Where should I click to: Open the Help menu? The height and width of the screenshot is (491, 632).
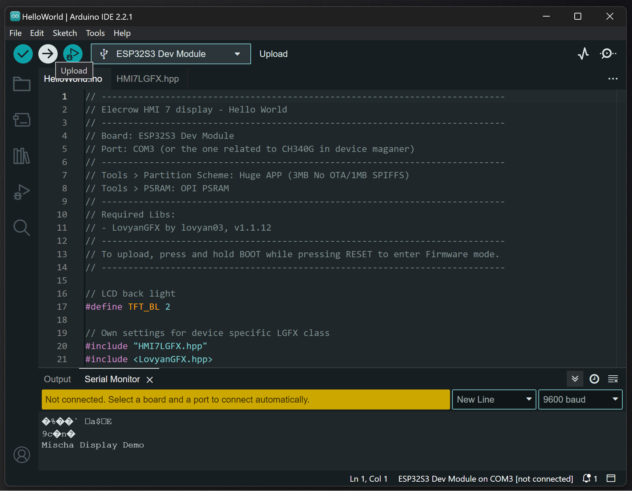[x=122, y=33]
